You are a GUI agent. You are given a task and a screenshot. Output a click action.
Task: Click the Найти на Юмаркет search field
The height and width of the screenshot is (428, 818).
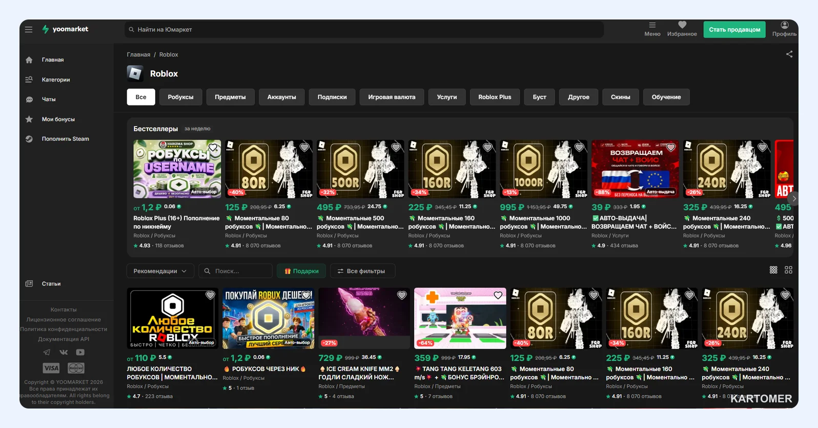pos(364,30)
